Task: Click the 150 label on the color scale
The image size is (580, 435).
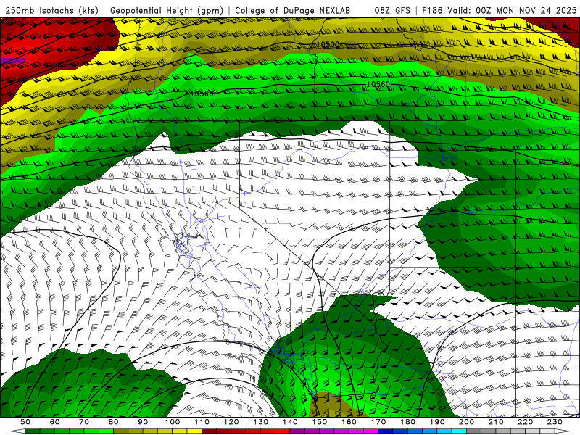Action: pos(320,422)
